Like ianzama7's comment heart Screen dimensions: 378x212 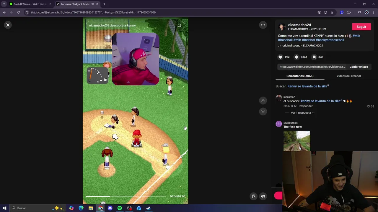coord(368,106)
